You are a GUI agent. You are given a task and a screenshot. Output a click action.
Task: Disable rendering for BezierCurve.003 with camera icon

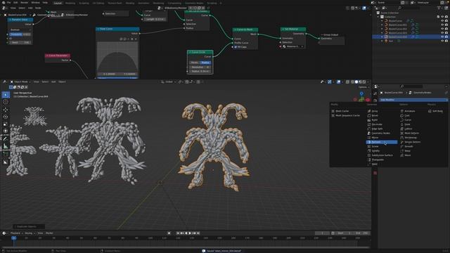click(x=446, y=33)
